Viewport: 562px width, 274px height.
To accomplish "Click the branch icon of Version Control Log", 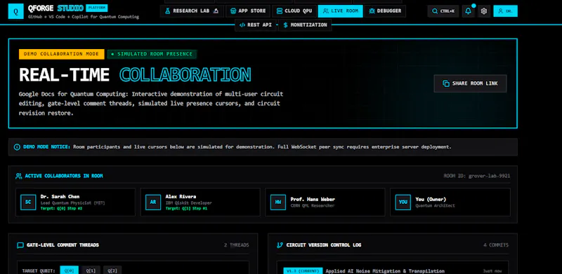I will [280, 245].
